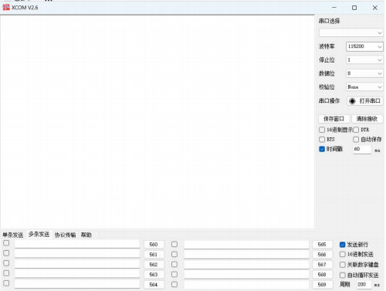This screenshot has height=291, width=386.
Task: Select the 多条发送 tab
Action: pos(39,235)
